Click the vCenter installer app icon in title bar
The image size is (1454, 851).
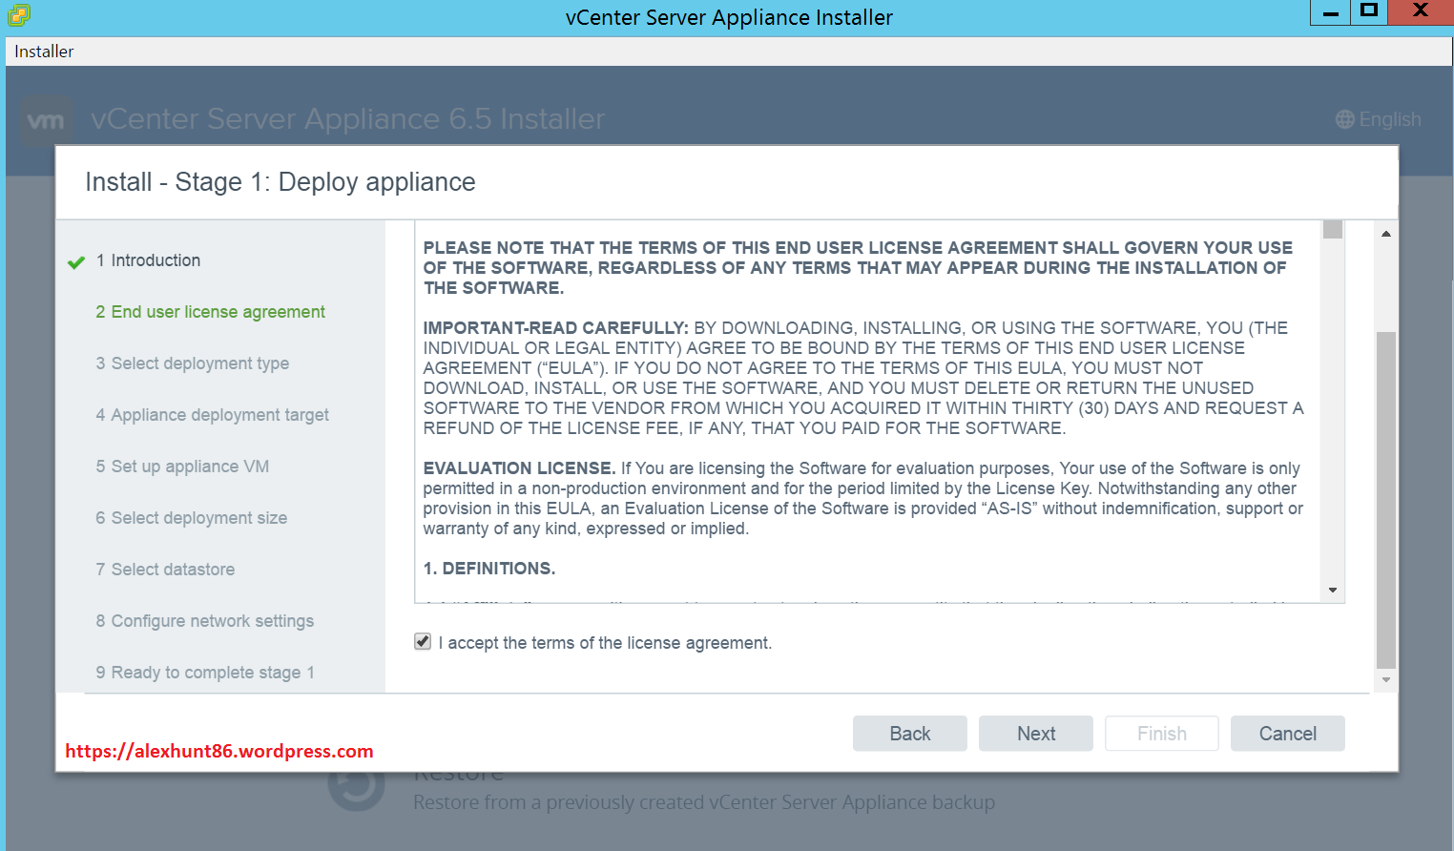click(18, 14)
